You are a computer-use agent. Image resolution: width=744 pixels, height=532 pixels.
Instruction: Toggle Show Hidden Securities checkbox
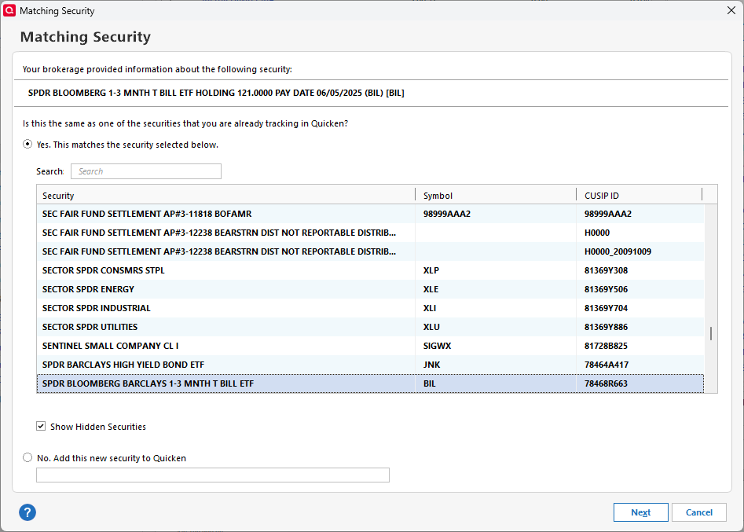41,427
